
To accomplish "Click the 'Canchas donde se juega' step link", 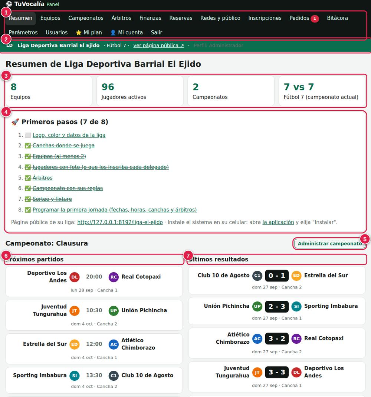I will coord(64,146).
